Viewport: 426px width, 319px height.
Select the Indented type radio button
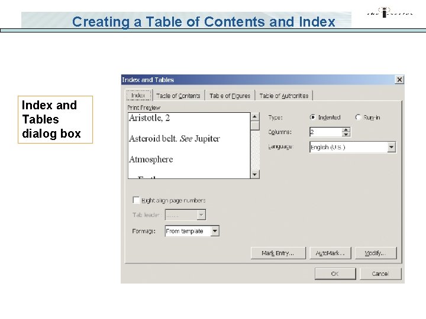(x=312, y=117)
